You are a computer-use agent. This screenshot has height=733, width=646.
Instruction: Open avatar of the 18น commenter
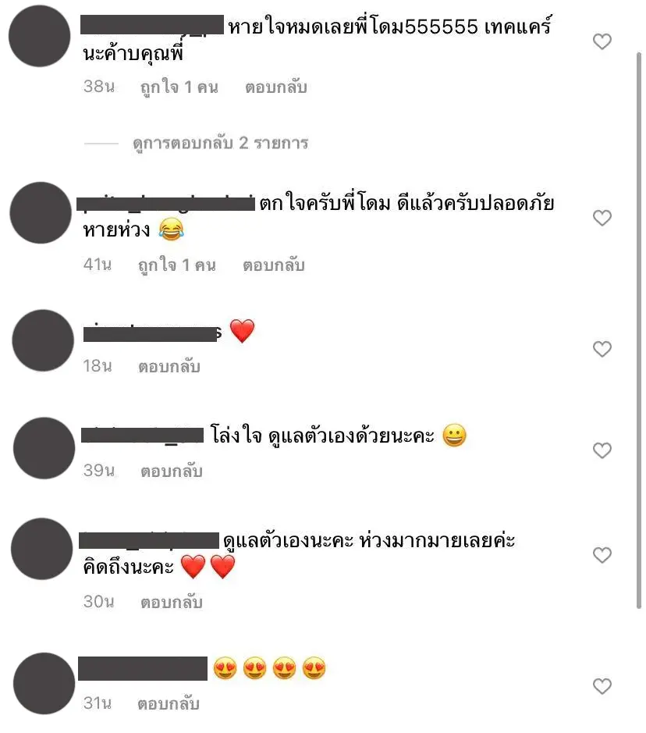click(43, 340)
